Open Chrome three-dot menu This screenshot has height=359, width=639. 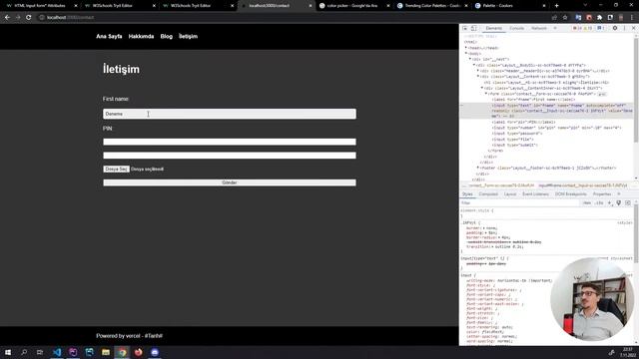[632, 18]
